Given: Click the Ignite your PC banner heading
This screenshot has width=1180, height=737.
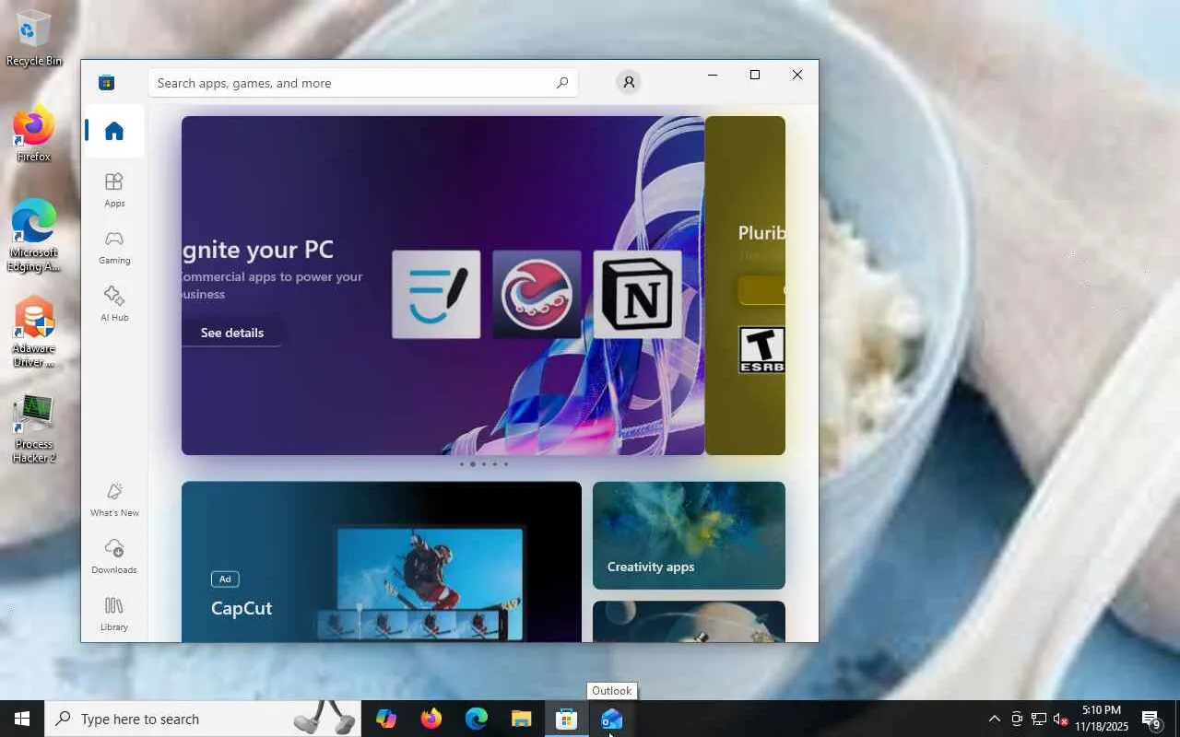Looking at the screenshot, I should coord(258,250).
